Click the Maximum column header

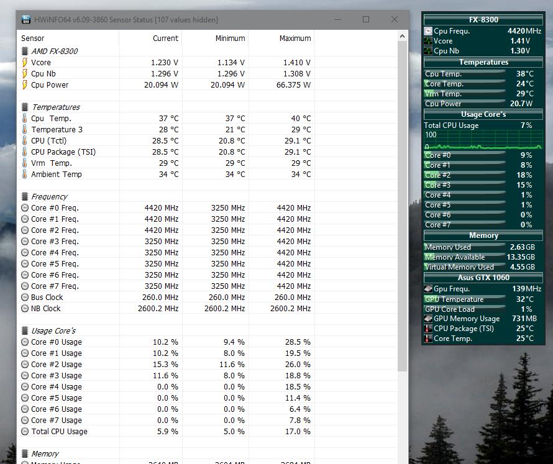click(x=295, y=38)
